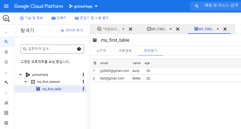This screenshot has height=129, width=241.
Task: Collapse the my_first_dataset node
Action: [x=25, y=82]
